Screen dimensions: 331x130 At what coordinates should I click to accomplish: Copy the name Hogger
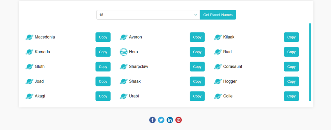pos(291,81)
